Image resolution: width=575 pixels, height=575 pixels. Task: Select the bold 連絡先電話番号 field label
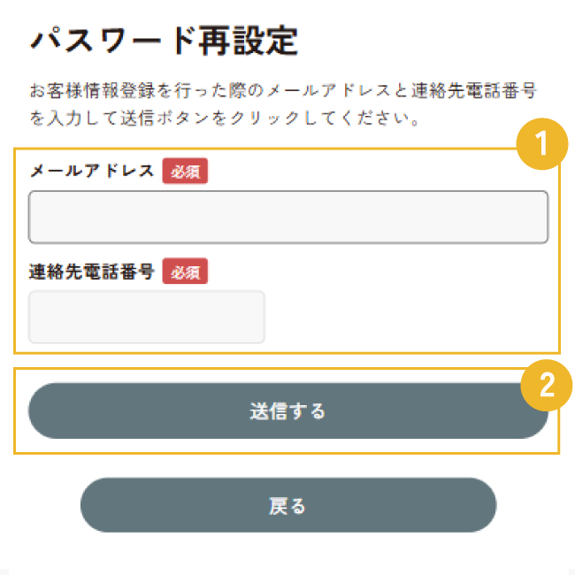(x=92, y=272)
